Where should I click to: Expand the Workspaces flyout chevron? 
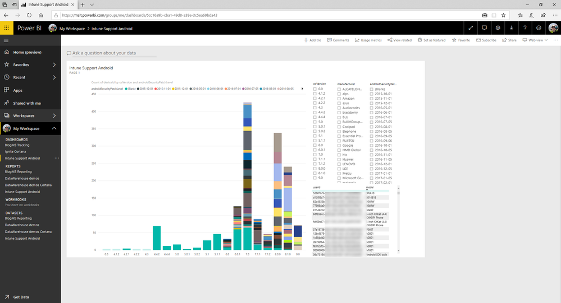[54, 115]
